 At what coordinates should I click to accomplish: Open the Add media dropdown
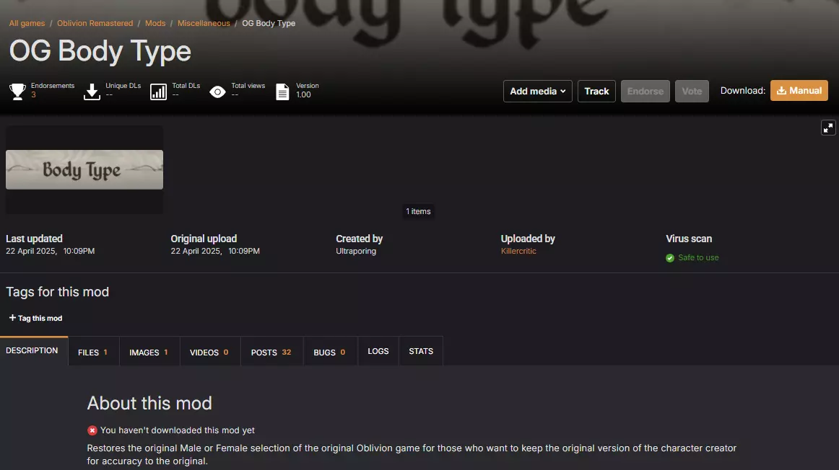pyautogui.click(x=538, y=92)
